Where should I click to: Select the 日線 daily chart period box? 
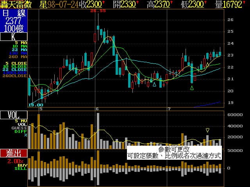14,13
